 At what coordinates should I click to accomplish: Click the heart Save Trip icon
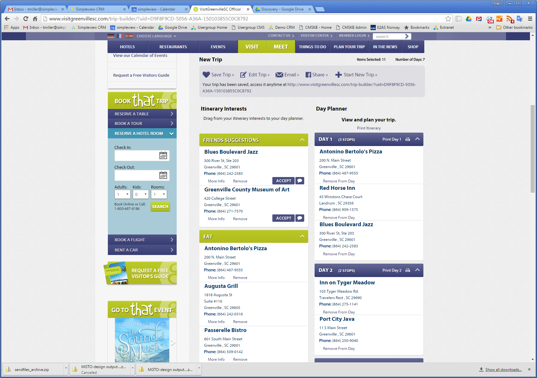tap(206, 74)
